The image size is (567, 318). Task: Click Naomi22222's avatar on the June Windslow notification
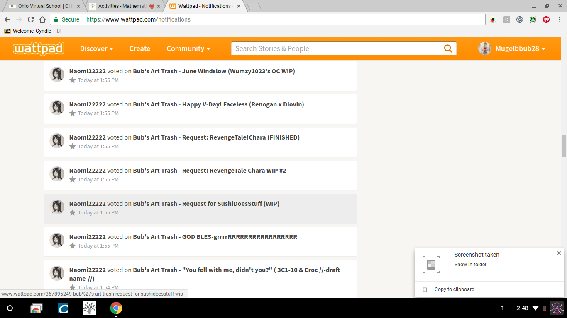pos(57,75)
